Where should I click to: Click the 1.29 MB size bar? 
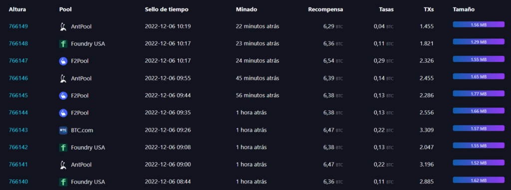coord(479,42)
